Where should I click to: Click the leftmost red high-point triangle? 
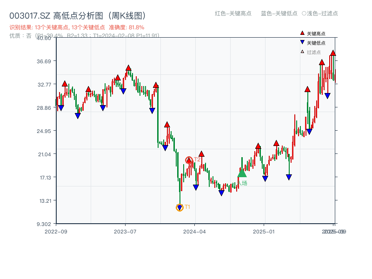click(65, 84)
